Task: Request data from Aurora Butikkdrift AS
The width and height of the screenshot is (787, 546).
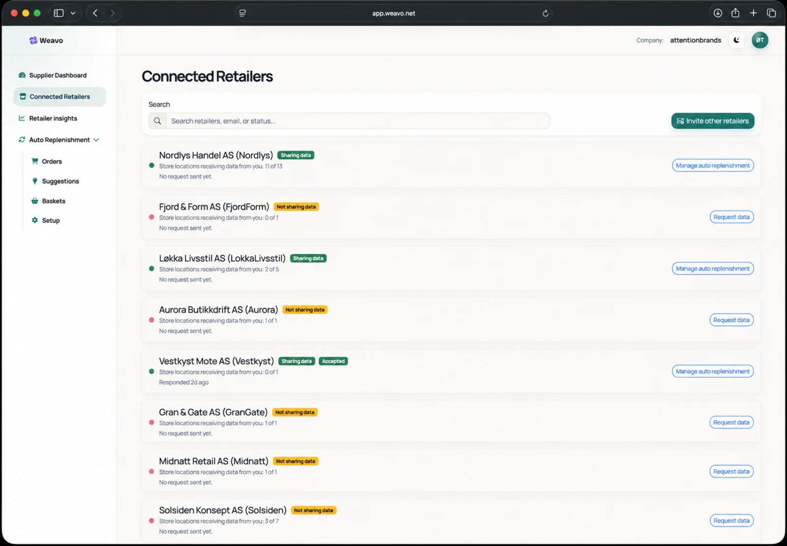Action: [x=731, y=320]
